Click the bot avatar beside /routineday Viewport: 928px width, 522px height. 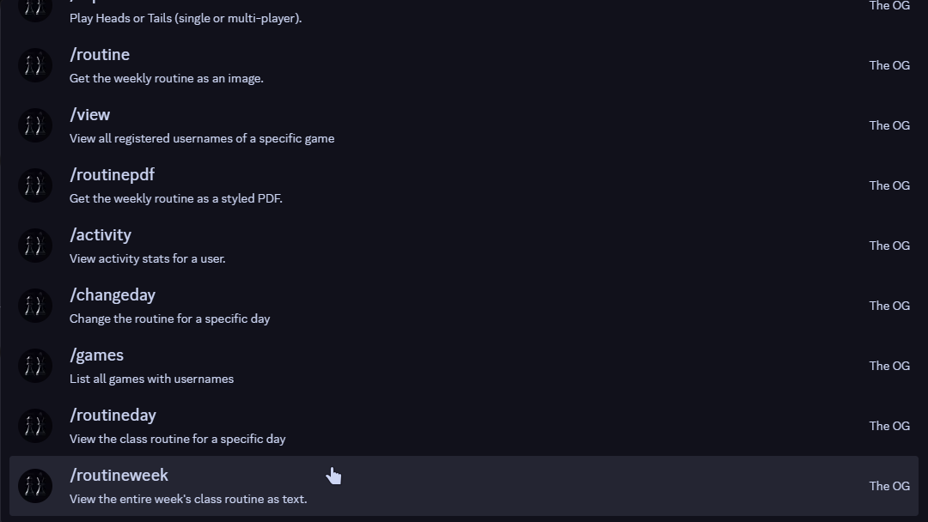tap(34, 426)
